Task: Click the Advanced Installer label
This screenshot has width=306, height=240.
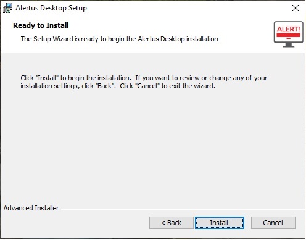Action: coord(31,208)
